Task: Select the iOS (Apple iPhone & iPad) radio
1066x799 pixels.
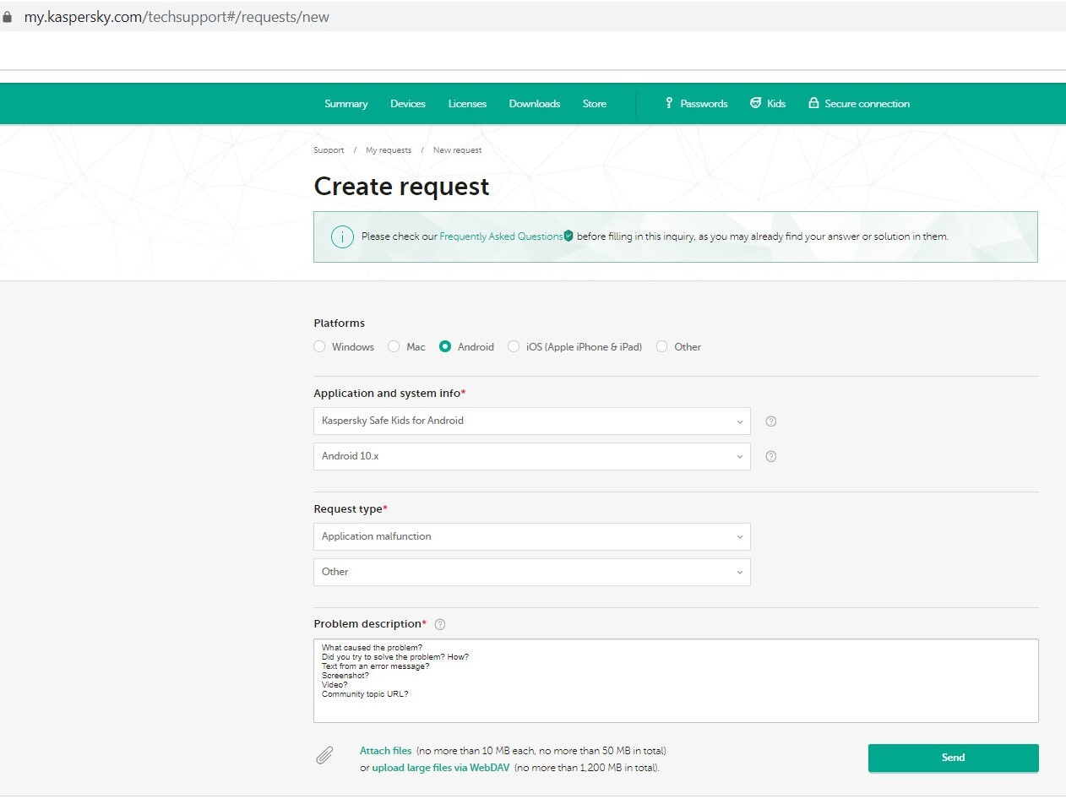Action: 514,346
